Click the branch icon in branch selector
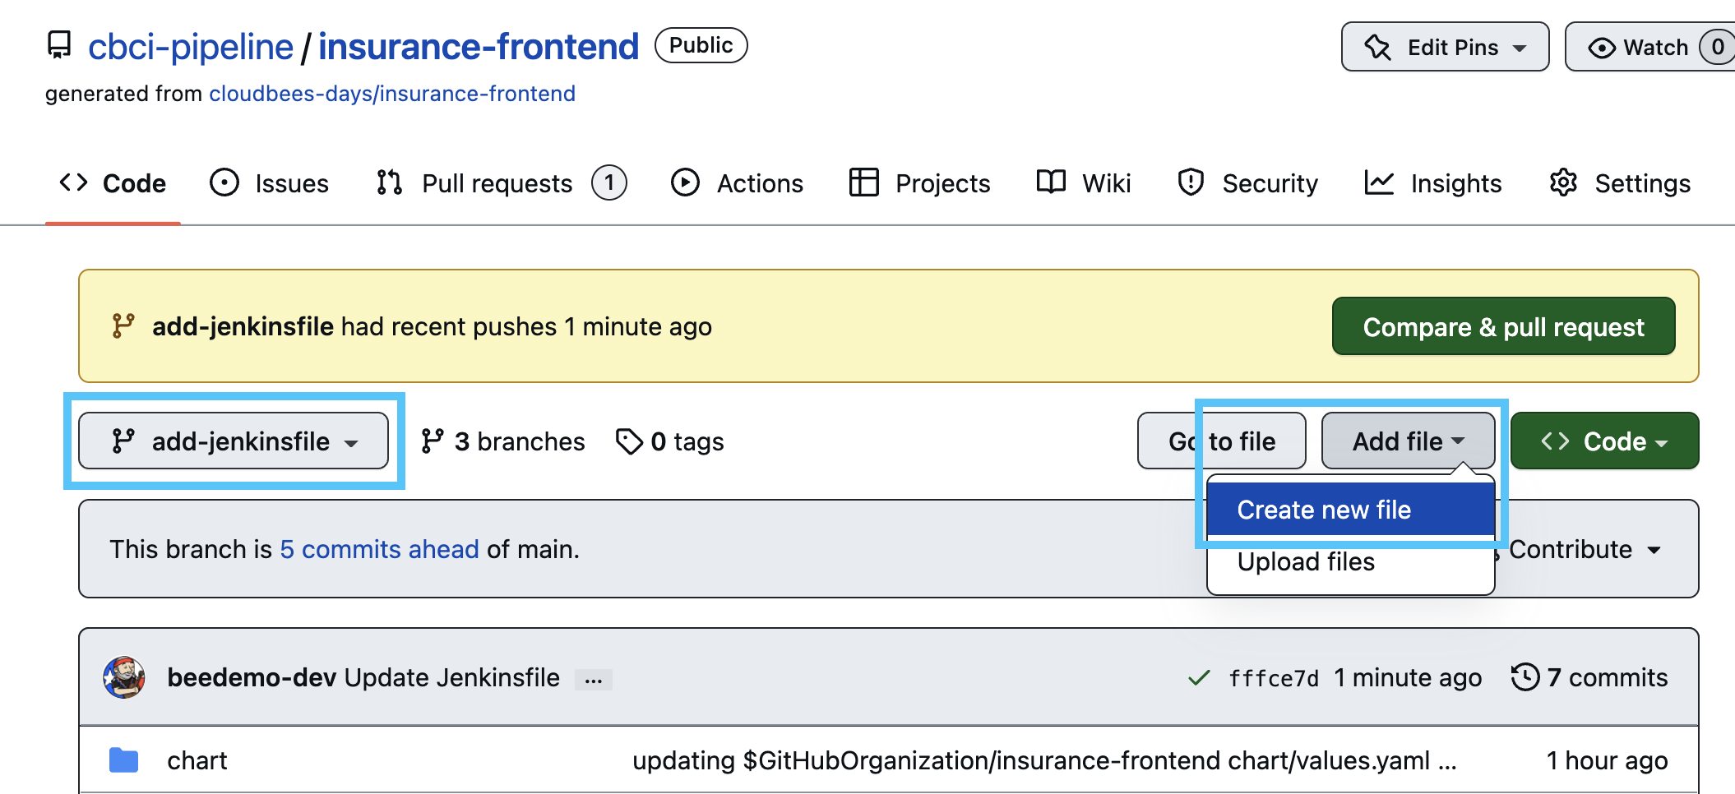Image resolution: width=1735 pixels, height=794 pixels. [x=123, y=441]
